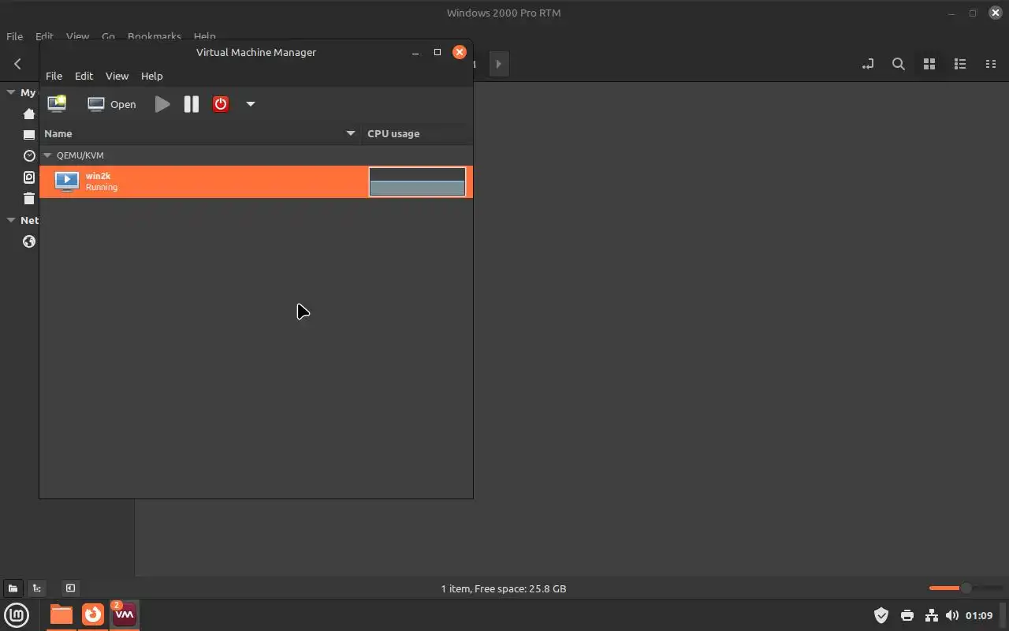Open the clock showing 01:09

[x=979, y=615]
